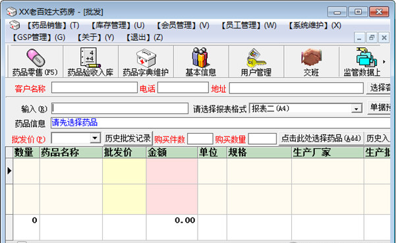Open 【员工管理】(W) menu
Viewport: 396px width, 243px height.
(x=249, y=25)
